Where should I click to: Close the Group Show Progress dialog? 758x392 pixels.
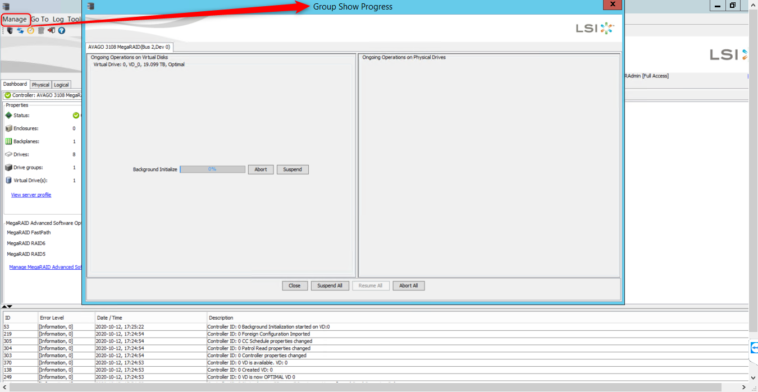point(295,285)
